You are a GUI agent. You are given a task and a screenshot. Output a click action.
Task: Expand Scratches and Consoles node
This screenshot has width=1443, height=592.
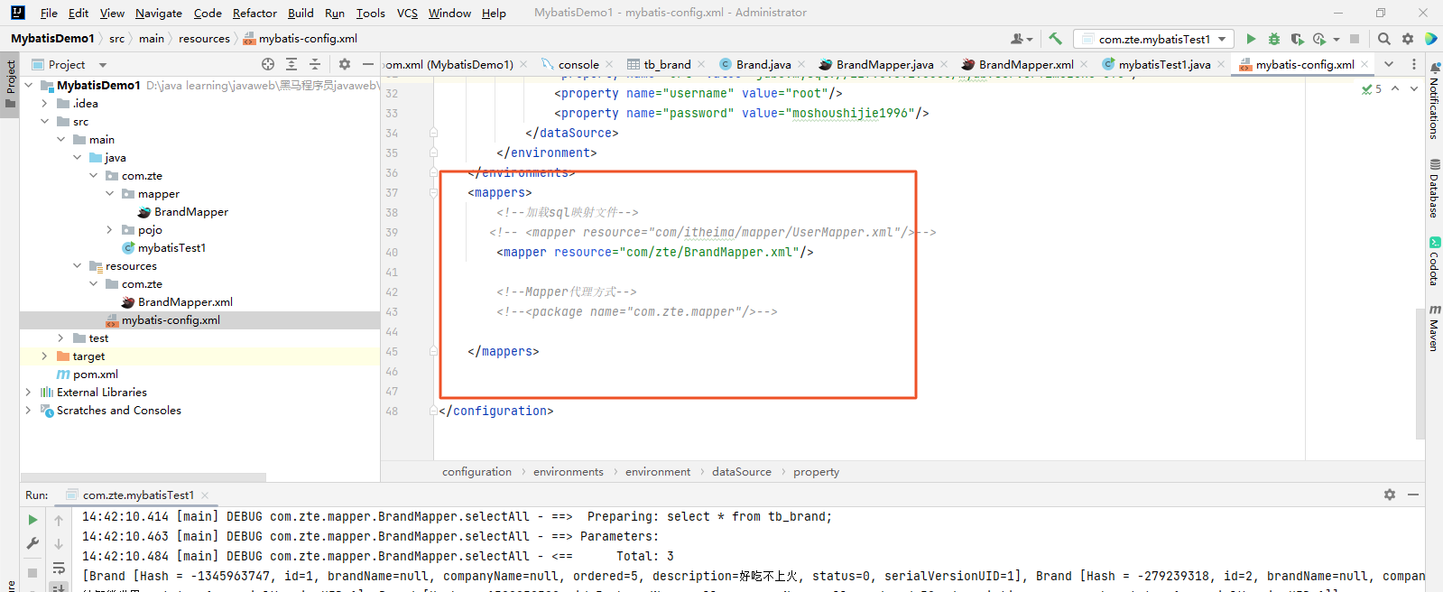click(x=28, y=410)
